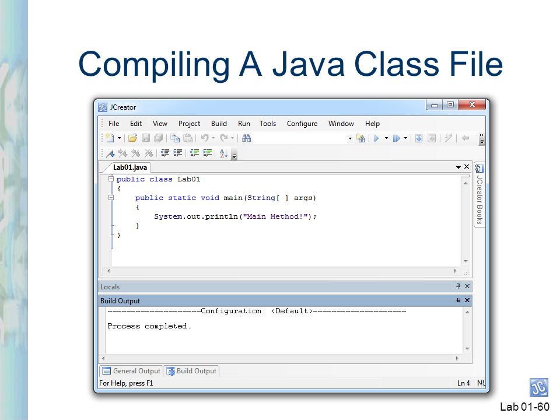Open the JCreator Books side panel

pyautogui.click(x=480, y=195)
